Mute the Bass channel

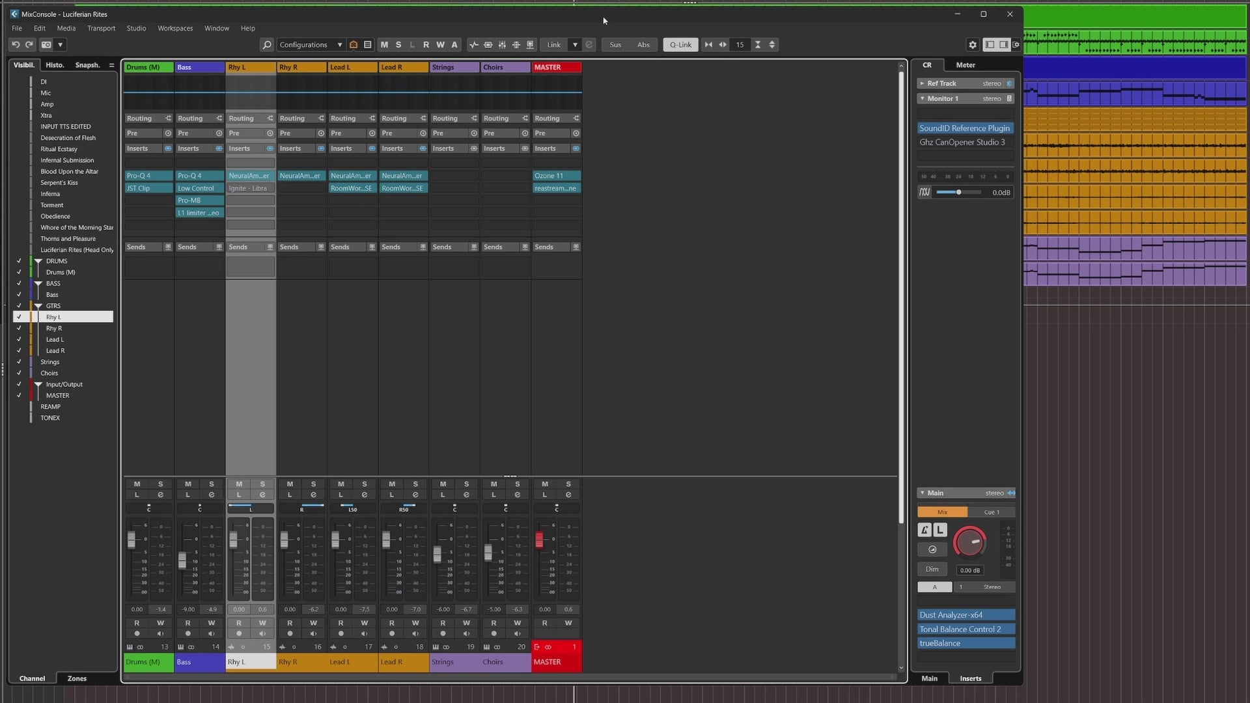pyautogui.click(x=187, y=484)
